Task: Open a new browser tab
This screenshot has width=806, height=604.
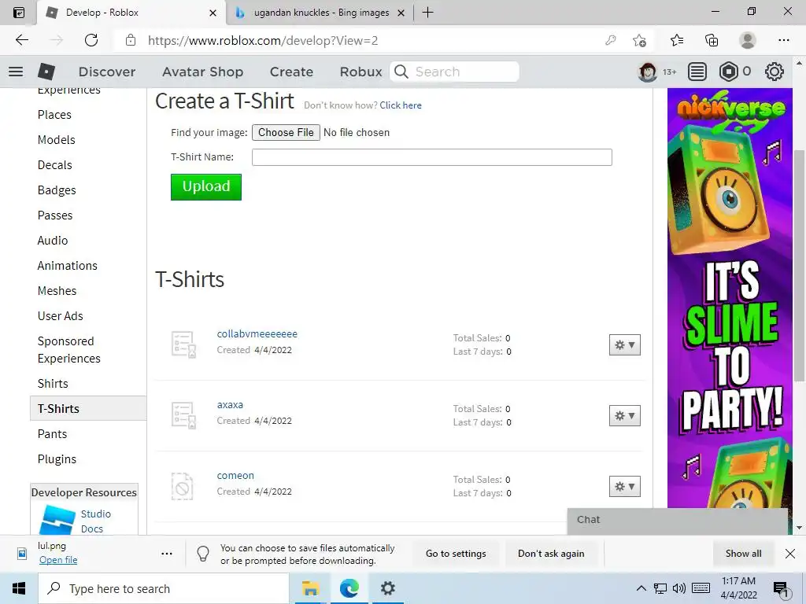Action: point(427,13)
